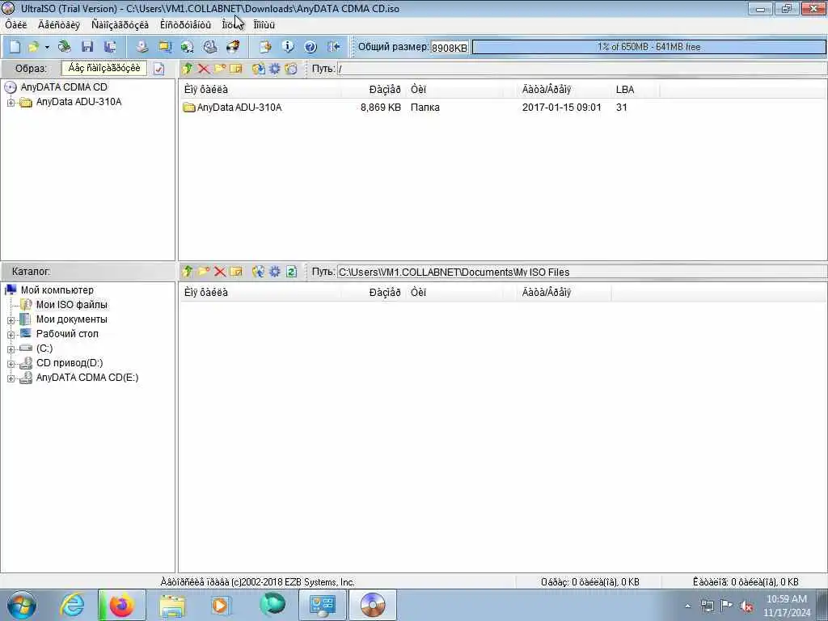Click the Rename icon in image toolbar
The image size is (828, 621).
(x=236, y=69)
